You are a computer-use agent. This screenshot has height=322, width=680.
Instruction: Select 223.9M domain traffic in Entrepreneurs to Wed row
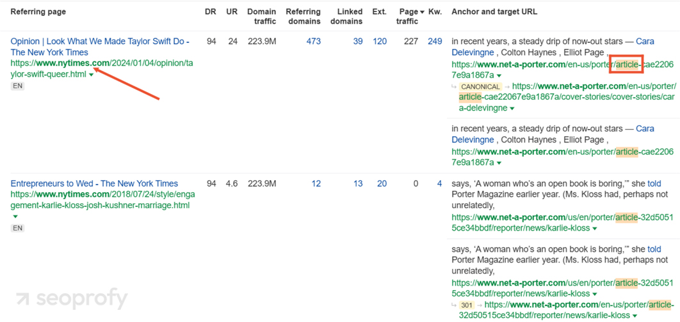[262, 183]
